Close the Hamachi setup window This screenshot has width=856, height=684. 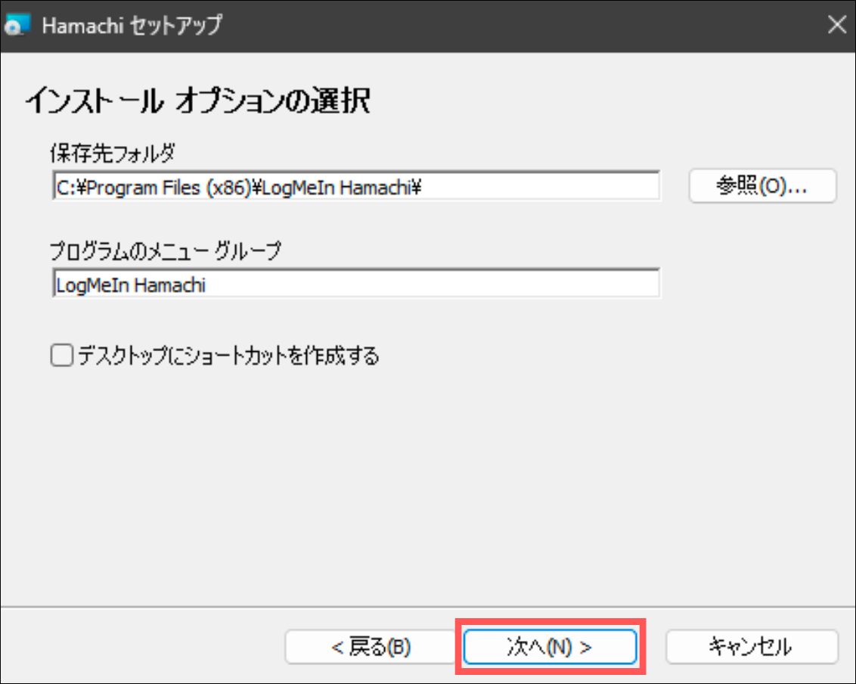point(836,24)
